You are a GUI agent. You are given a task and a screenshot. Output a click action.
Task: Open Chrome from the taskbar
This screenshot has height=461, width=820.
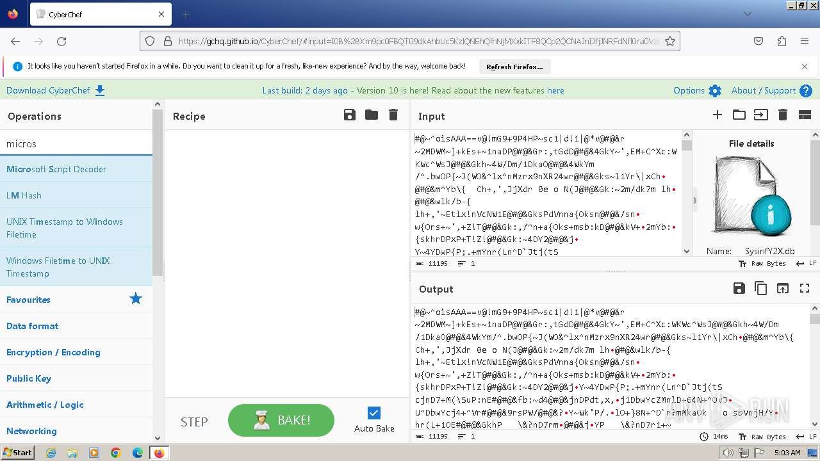point(116,453)
